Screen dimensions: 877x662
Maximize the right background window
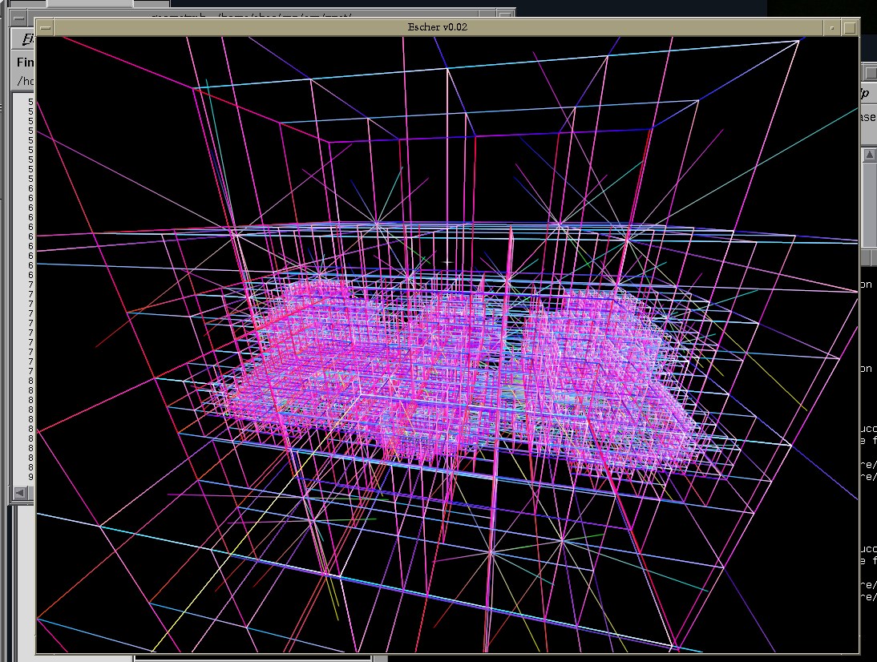(x=871, y=73)
